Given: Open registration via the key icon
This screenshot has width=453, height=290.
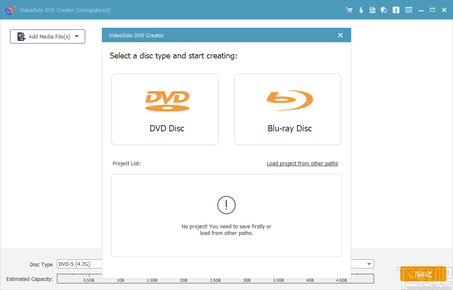Looking at the screenshot, I should click(x=361, y=10).
